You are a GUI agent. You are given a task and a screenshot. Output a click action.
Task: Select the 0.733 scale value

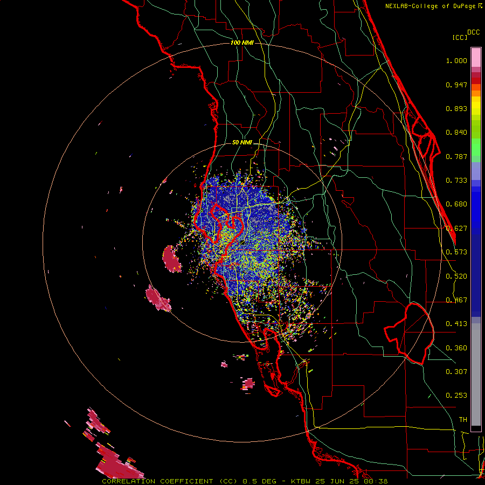[456, 181]
